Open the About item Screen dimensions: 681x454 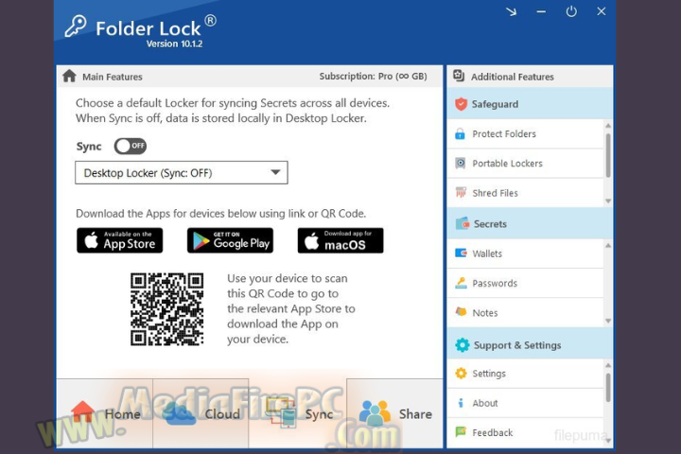click(x=526, y=403)
